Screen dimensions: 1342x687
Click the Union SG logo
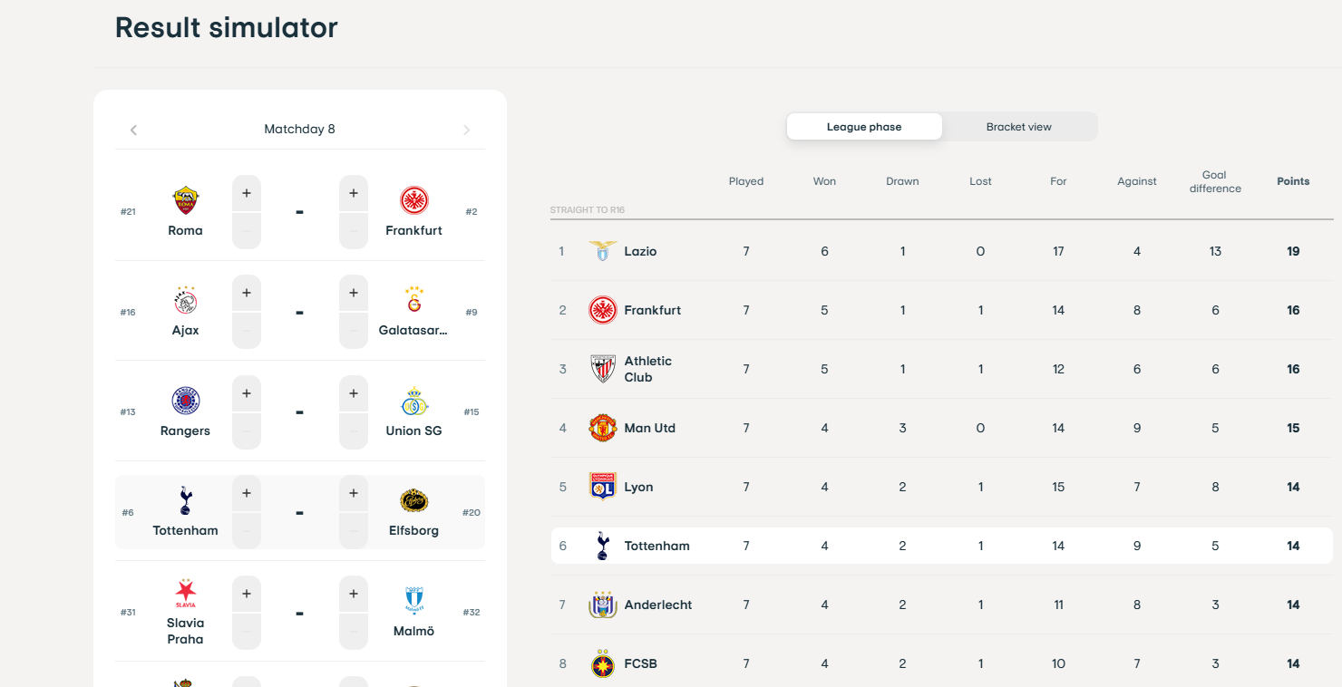413,401
